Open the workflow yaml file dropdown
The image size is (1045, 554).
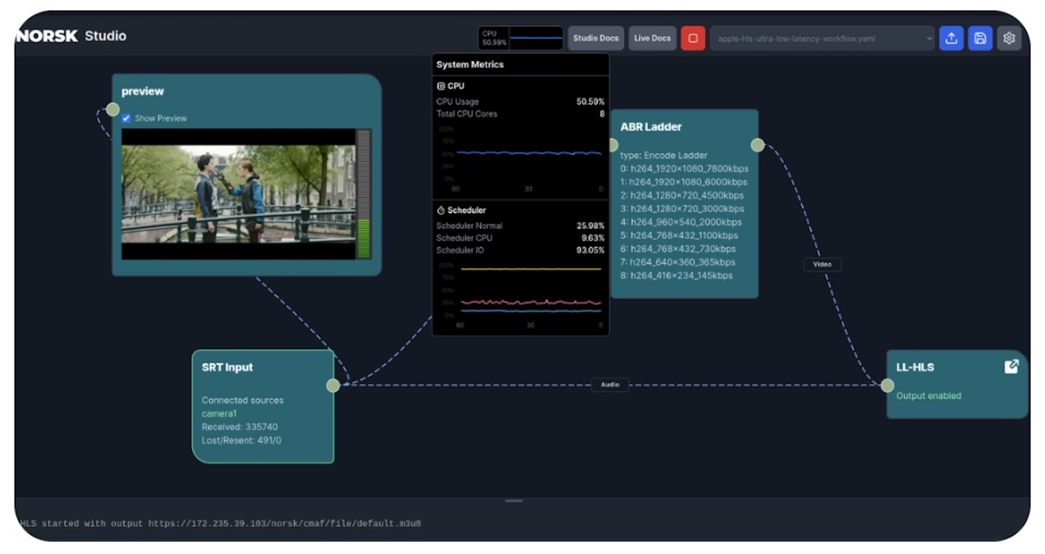coord(821,38)
